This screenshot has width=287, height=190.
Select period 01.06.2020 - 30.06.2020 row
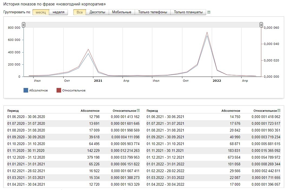click(x=73, y=117)
